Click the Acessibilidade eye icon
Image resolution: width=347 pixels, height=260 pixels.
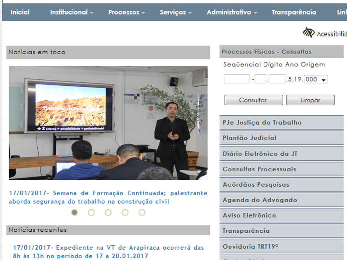(308, 32)
